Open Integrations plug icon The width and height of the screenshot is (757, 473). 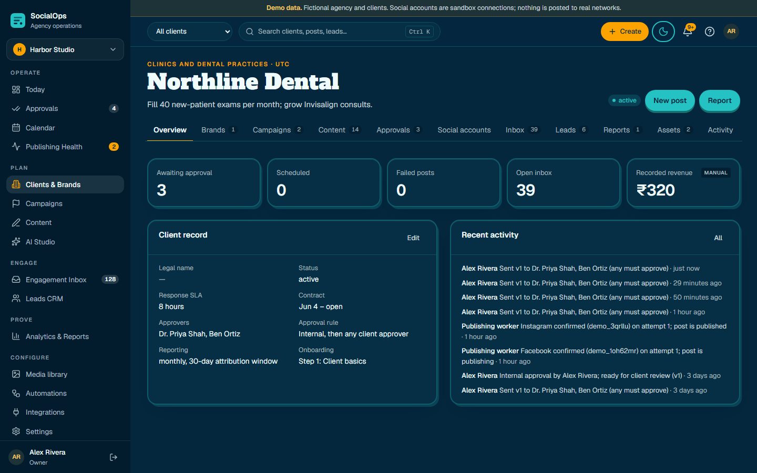(16, 413)
